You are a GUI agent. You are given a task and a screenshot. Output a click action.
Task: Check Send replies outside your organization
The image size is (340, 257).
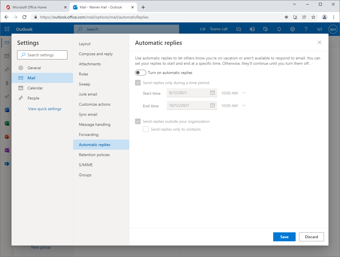point(138,121)
